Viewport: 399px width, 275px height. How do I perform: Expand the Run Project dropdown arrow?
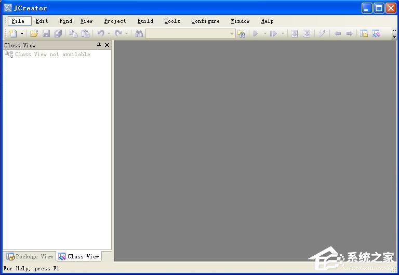(x=265, y=34)
